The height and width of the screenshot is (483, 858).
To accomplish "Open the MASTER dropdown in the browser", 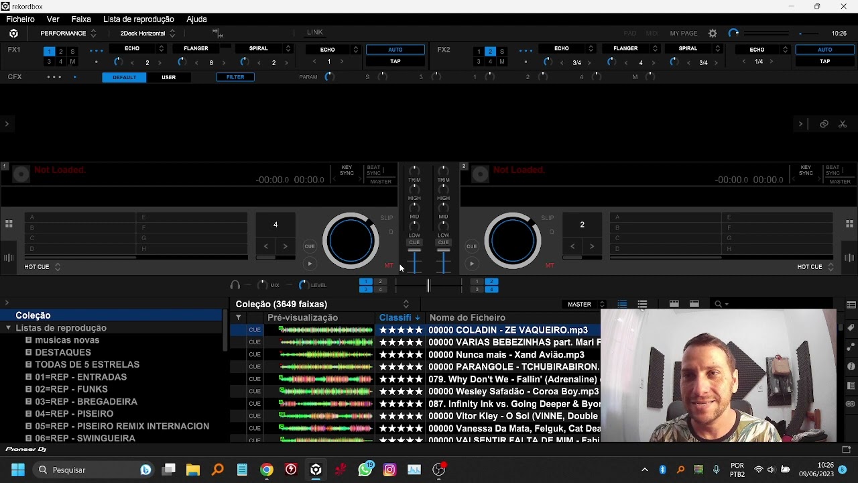I will click(585, 305).
